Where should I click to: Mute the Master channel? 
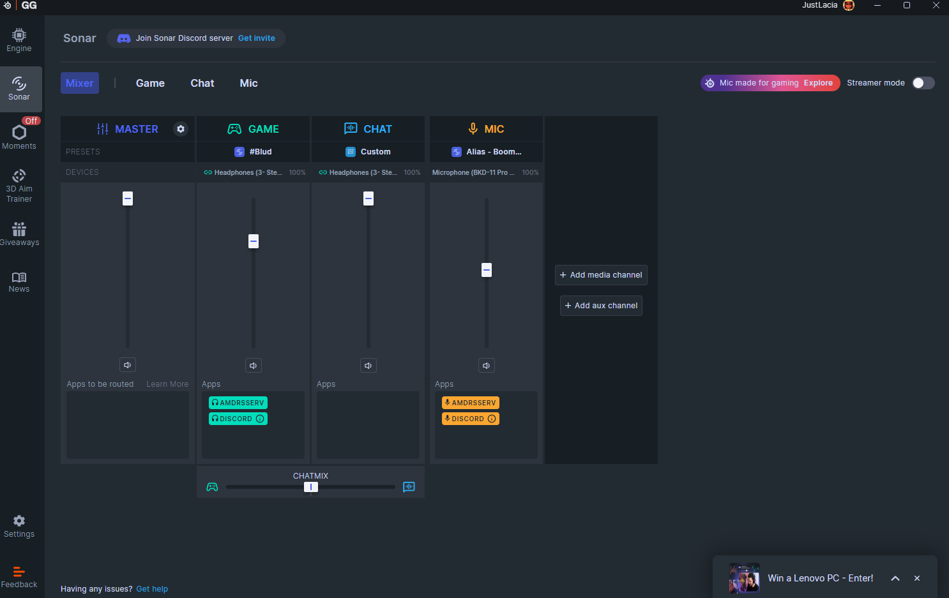click(x=128, y=365)
